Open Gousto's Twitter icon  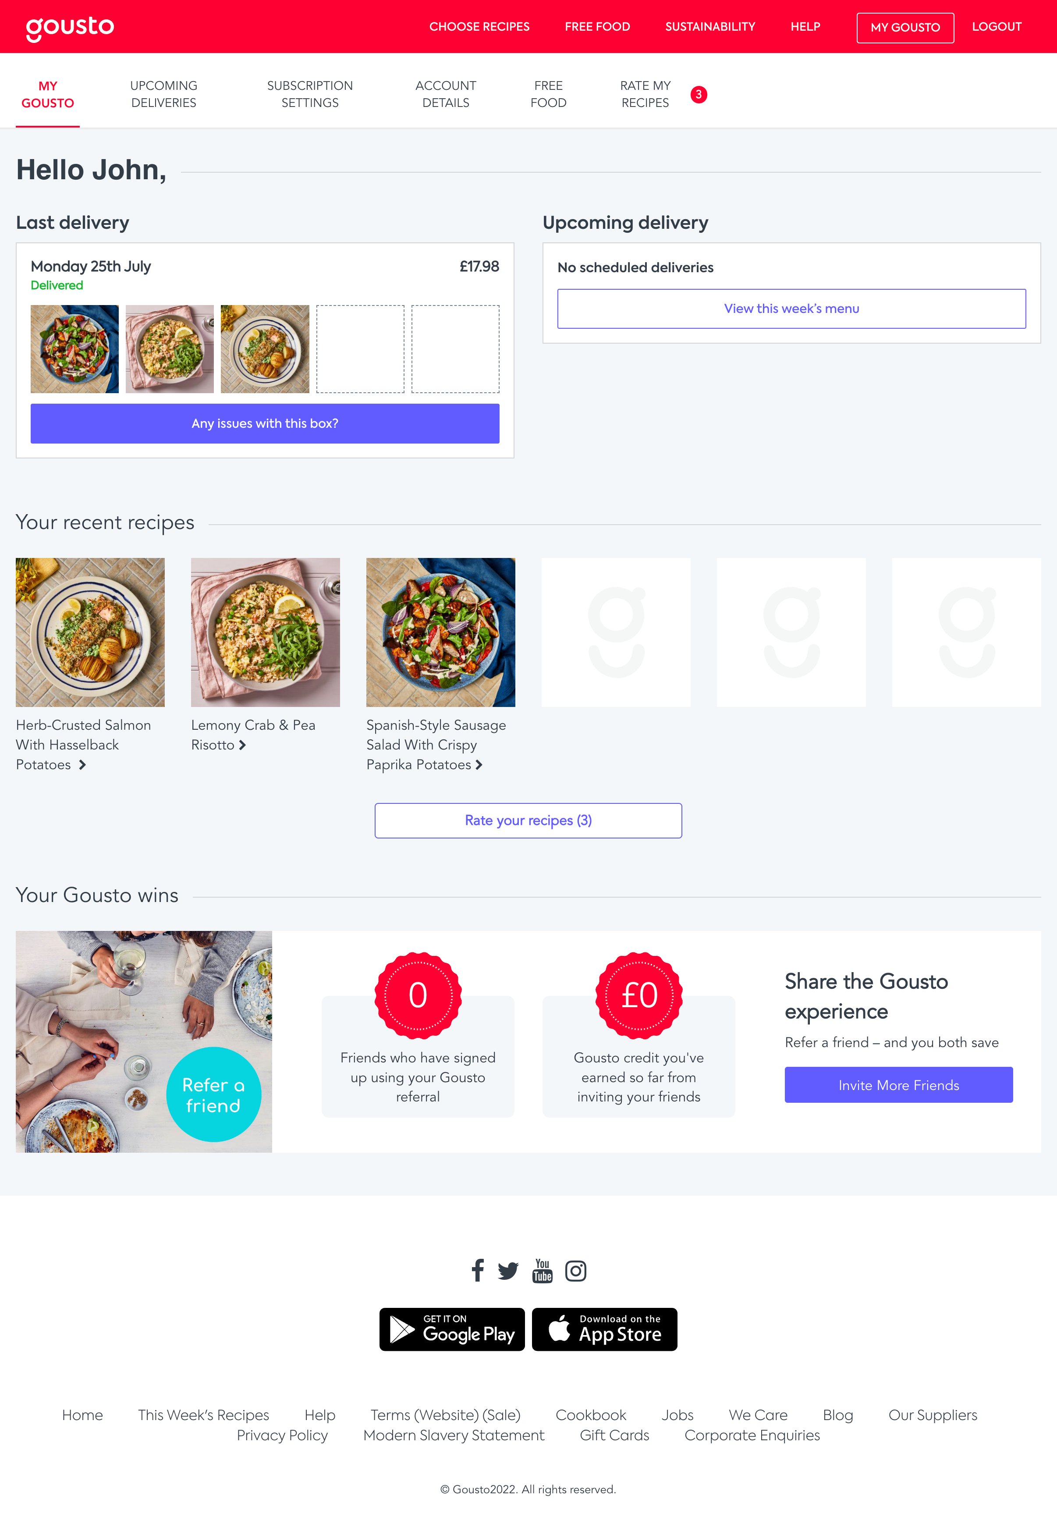tap(508, 1271)
